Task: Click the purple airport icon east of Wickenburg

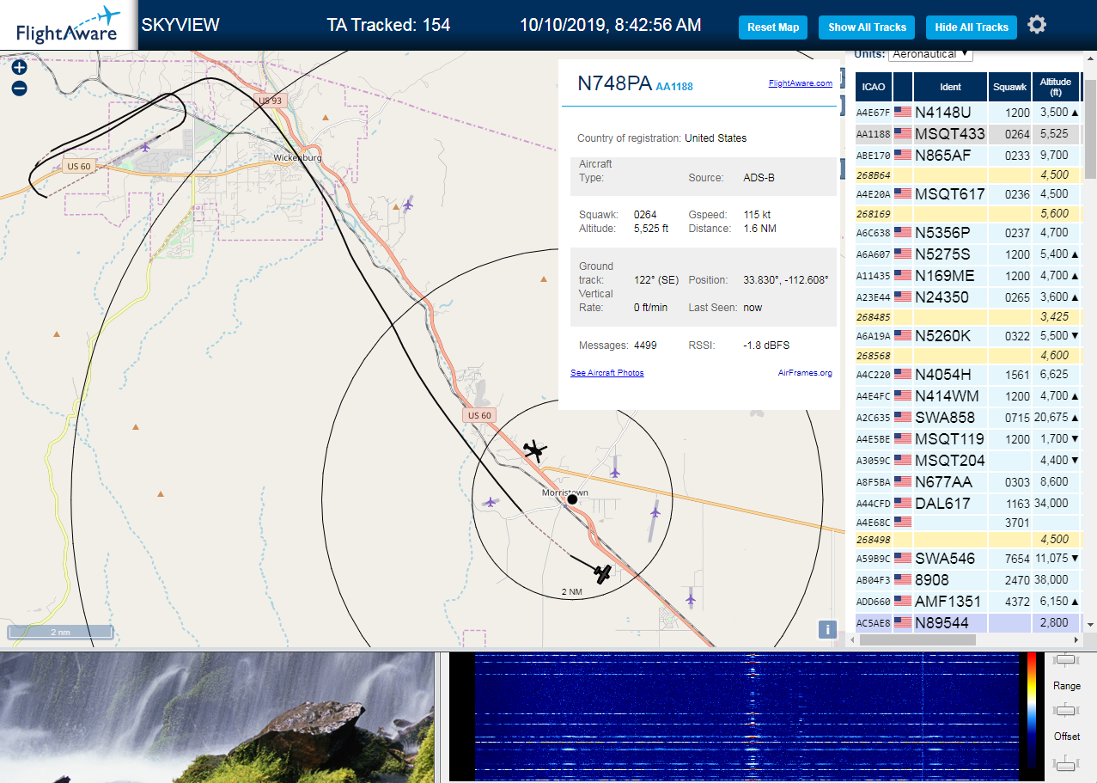Action: 408,204
